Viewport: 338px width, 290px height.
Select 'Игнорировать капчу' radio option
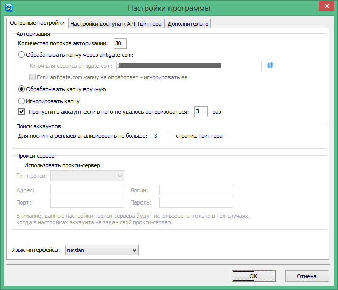pos(21,101)
